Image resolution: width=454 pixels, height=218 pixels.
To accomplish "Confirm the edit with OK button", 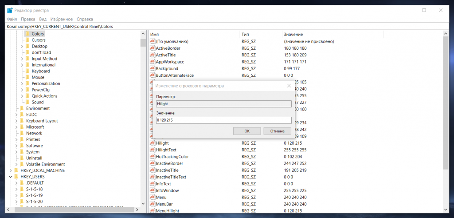I will (x=247, y=131).
